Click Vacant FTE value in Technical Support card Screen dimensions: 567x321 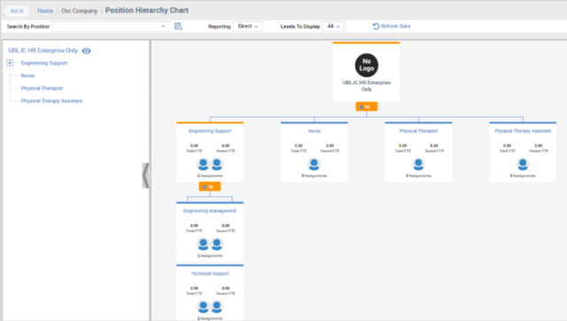[x=226, y=288]
